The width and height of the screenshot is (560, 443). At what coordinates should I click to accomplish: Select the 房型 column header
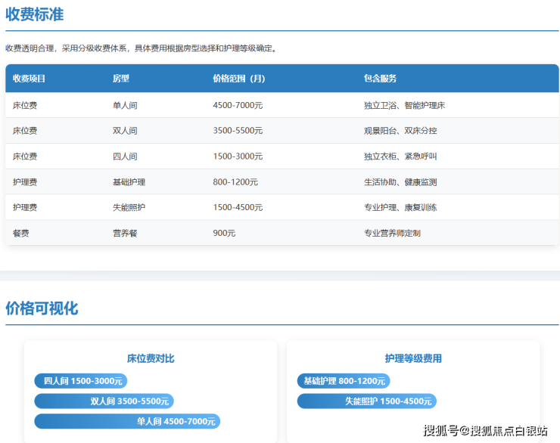pyautogui.click(x=121, y=79)
